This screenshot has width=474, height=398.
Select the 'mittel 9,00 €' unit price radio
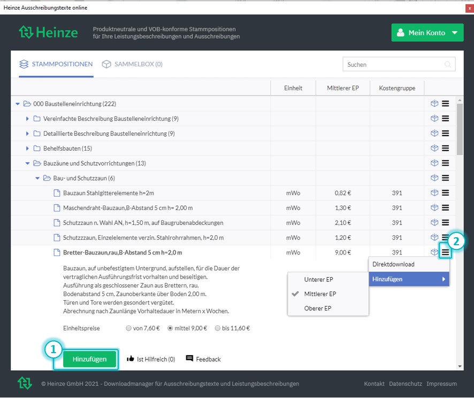pyautogui.click(x=170, y=328)
